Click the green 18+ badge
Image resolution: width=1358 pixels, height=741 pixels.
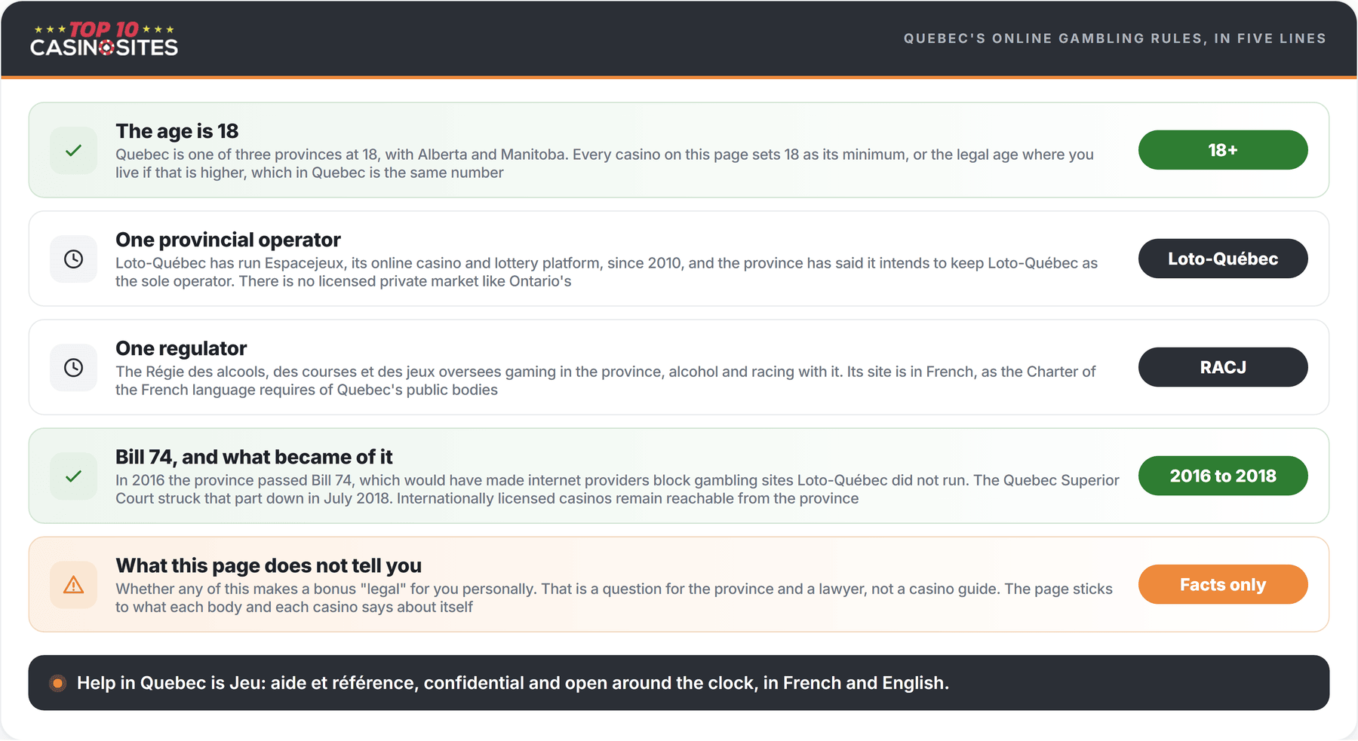[x=1223, y=150]
